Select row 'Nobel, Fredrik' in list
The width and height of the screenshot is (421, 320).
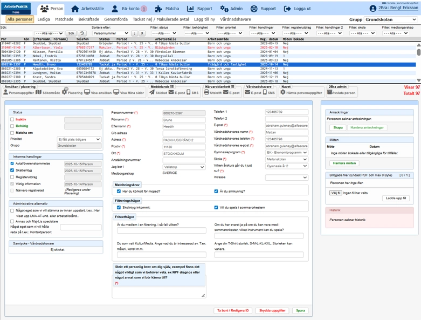[x=208, y=56]
